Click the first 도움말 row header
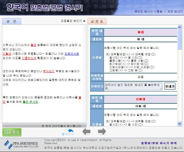The image size is (184, 152). [97, 57]
